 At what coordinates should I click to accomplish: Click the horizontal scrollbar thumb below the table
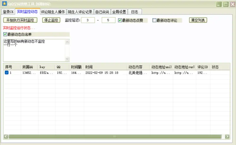point(114,136)
